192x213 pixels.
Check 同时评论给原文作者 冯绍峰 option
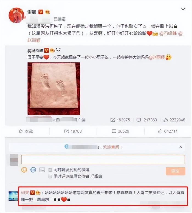pos(50,177)
